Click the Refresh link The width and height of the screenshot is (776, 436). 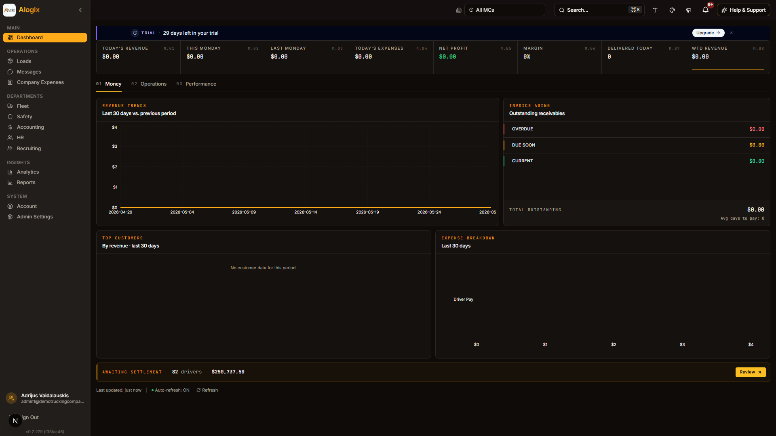pos(207,390)
